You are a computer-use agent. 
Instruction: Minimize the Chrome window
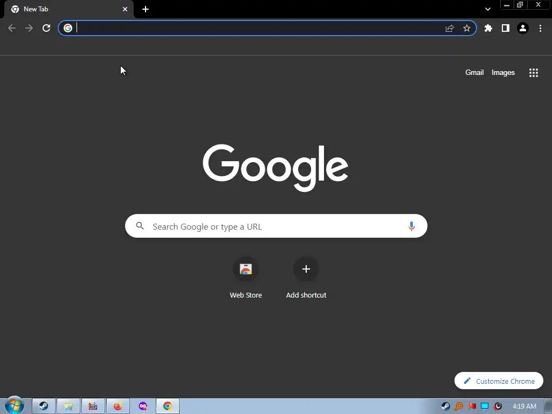pyautogui.click(x=507, y=4)
